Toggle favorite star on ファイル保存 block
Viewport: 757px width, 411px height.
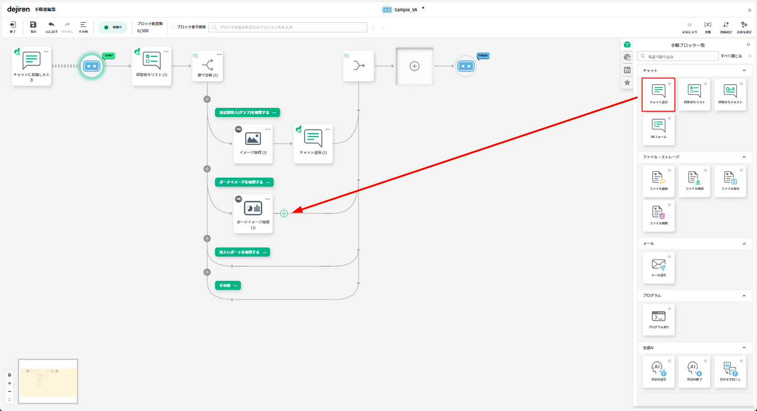(x=742, y=170)
